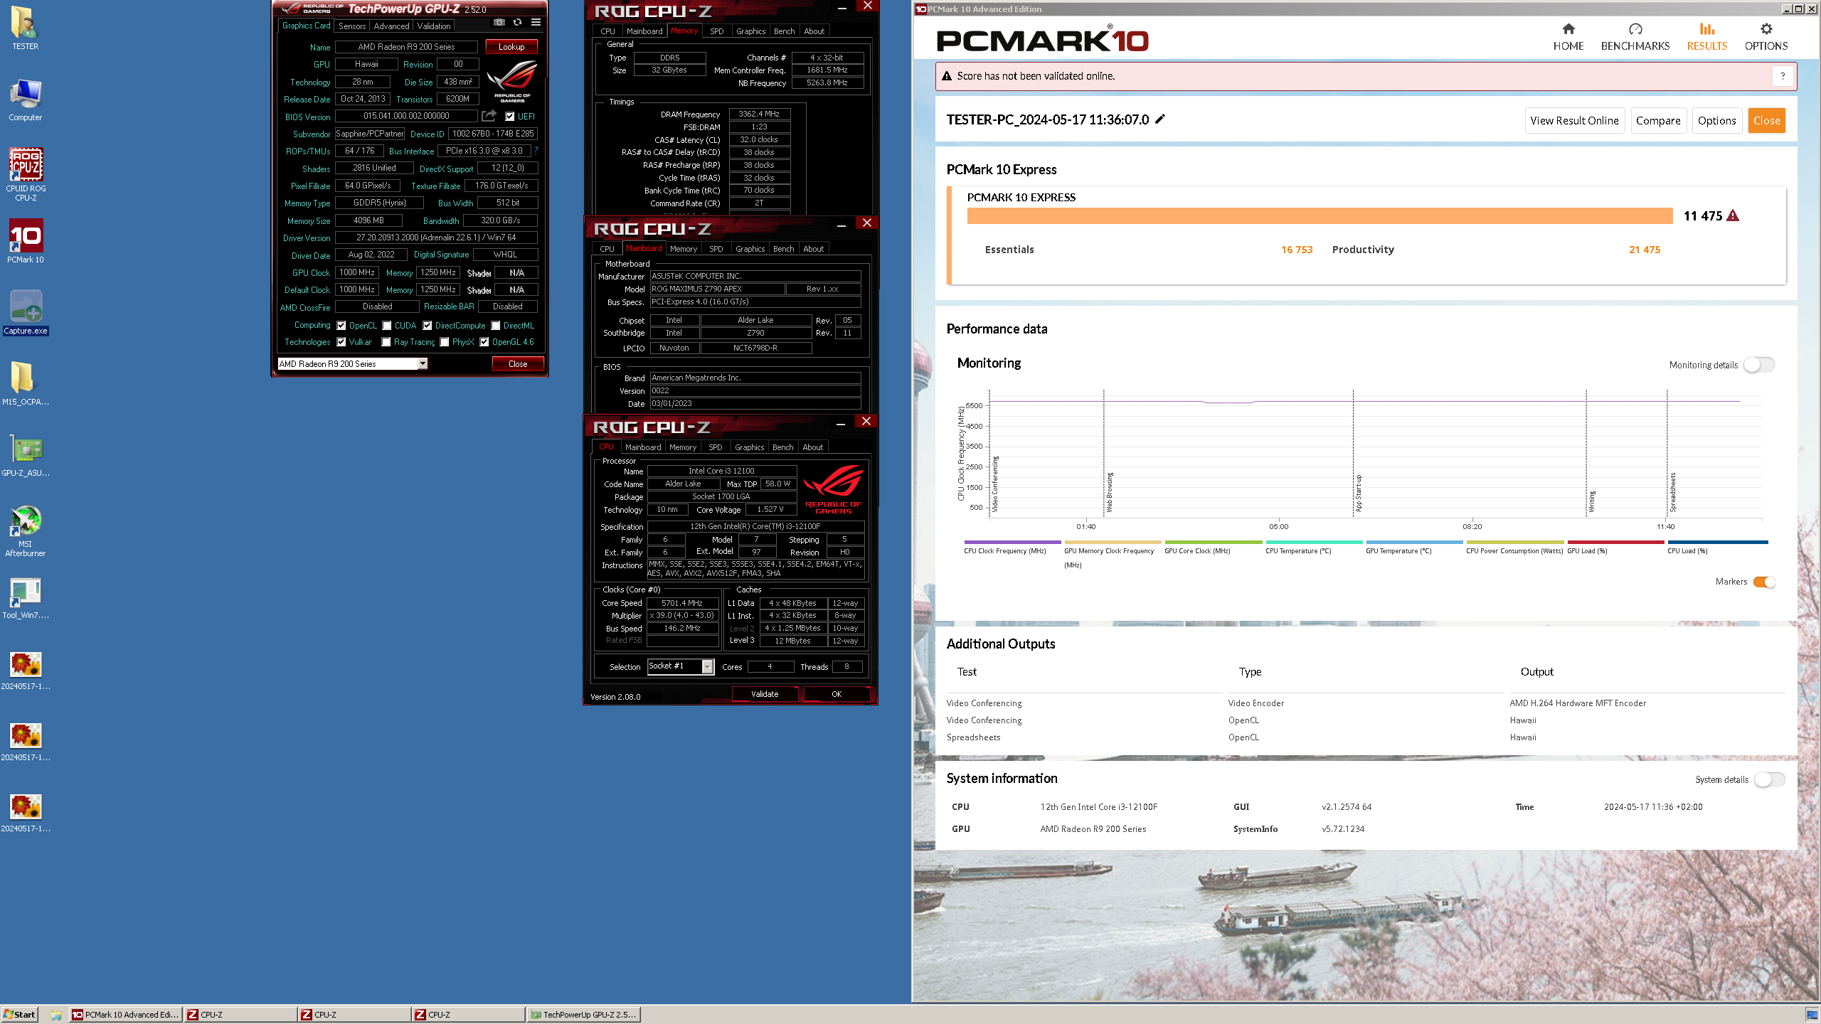1821x1024 pixels.
Task: Toggle the CUDA checkbox in GPU-Z
Action: [x=387, y=326]
